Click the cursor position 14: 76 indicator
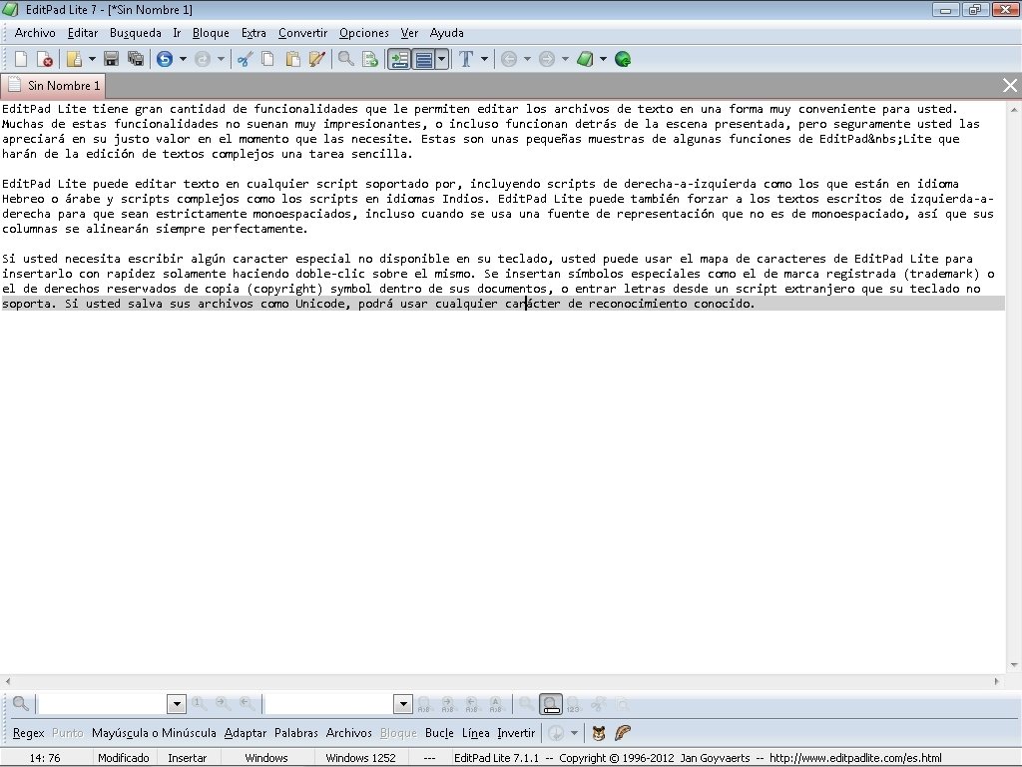1022x767 pixels. (44, 758)
